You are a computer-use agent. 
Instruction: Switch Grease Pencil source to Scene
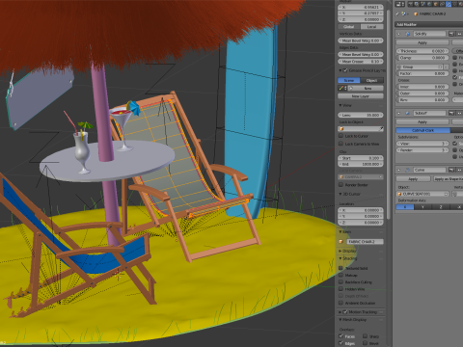349,80
